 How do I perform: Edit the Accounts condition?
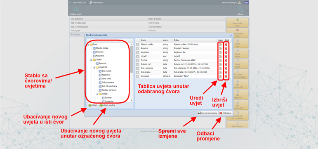coord(220,76)
